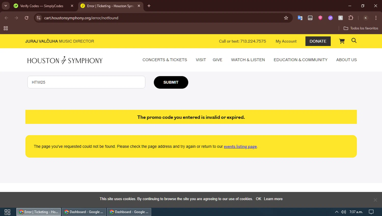Open the About Us menu
The image size is (382, 216).
[346, 60]
